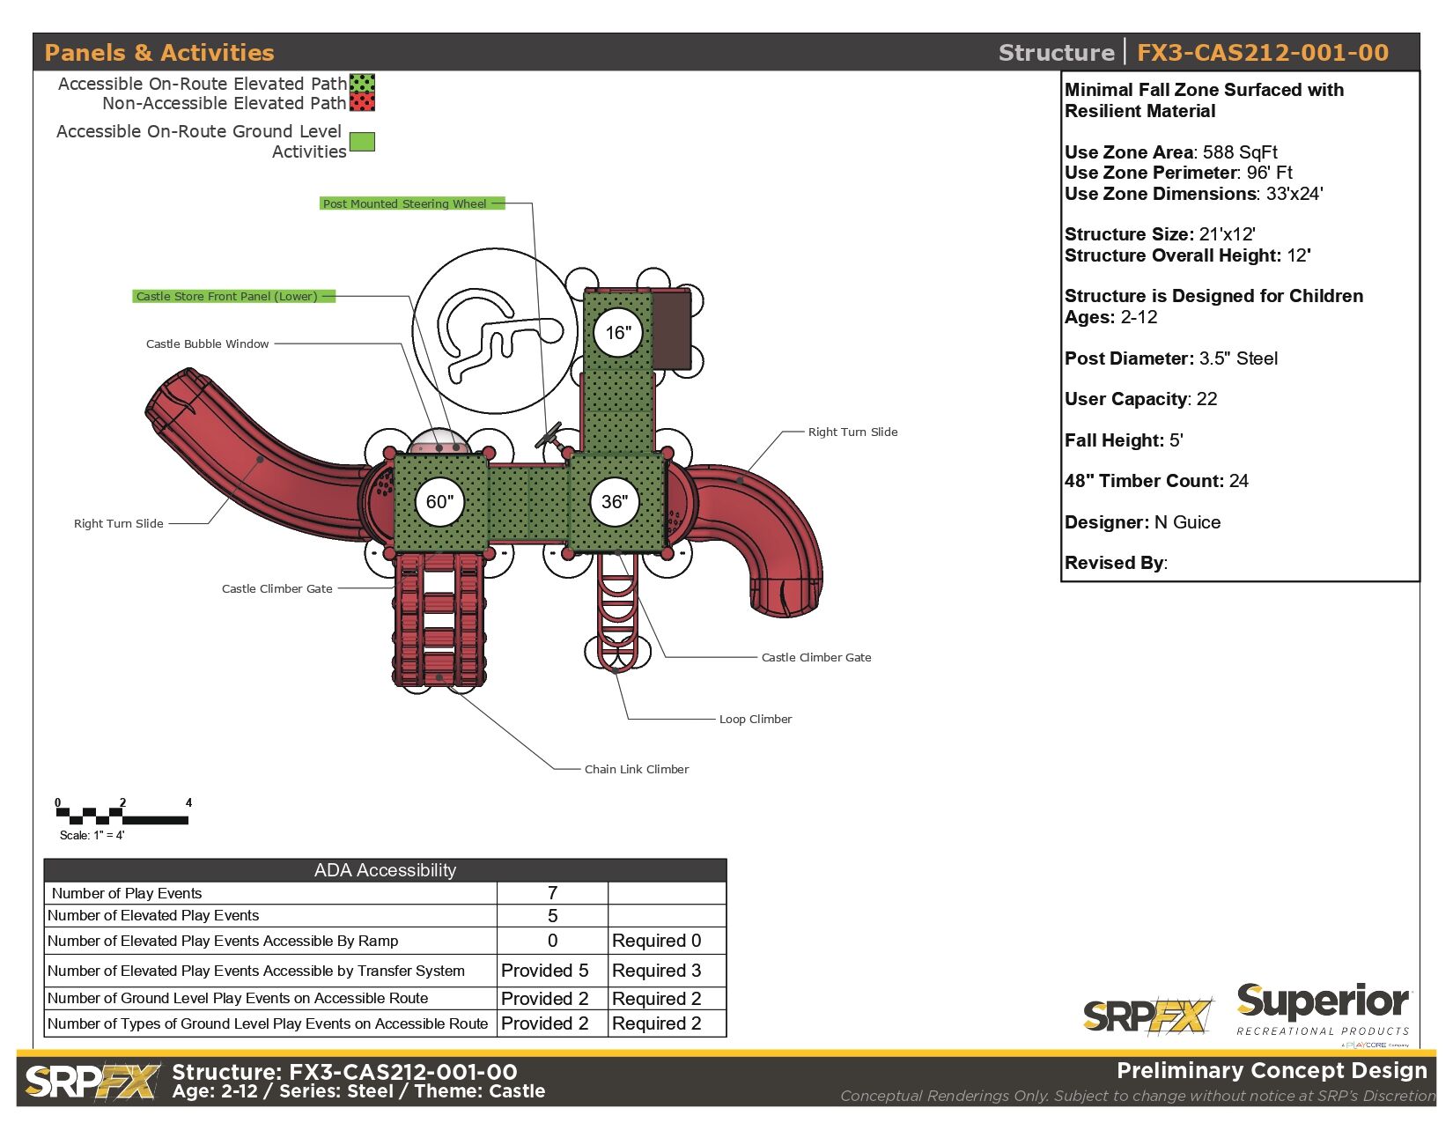1453x1123 pixels.
Task: Click the 60" deck height marker
Action: (x=439, y=502)
